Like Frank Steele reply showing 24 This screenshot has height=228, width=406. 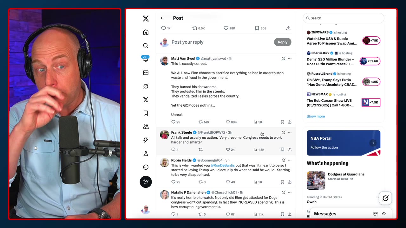pyautogui.click(x=230, y=149)
